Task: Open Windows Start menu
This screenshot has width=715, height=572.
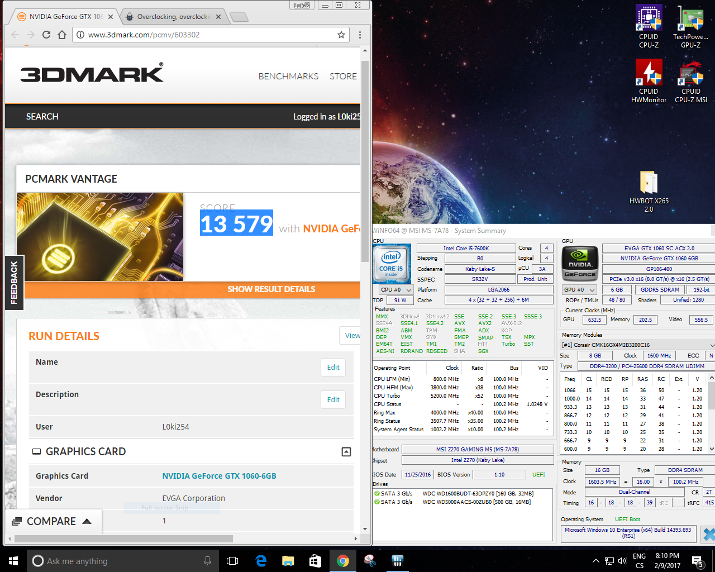Action: click(13, 561)
